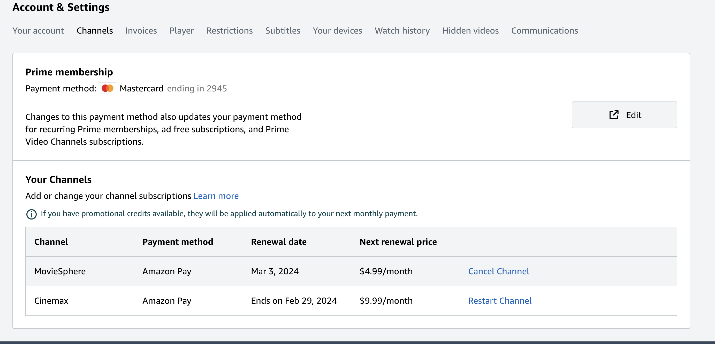This screenshot has width=715, height=344.
Task: Switch to the Invoices tab
Action: click(141, 30)
